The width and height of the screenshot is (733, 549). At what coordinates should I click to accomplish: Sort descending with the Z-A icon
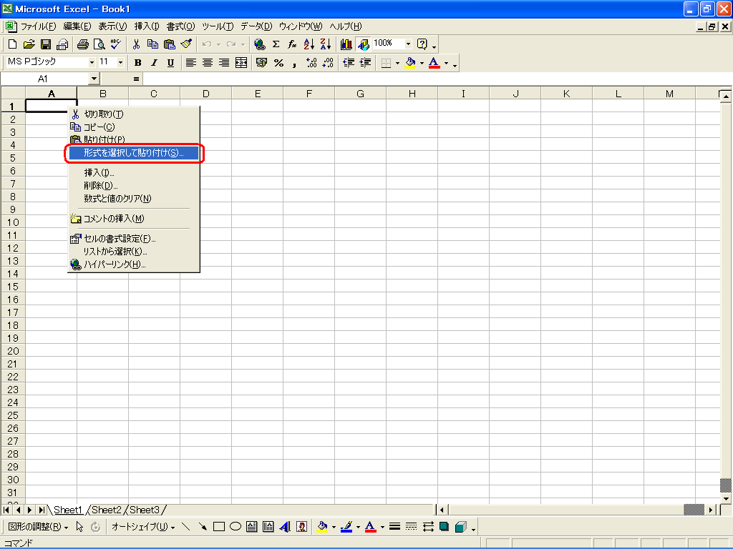[x=326, y=44]
